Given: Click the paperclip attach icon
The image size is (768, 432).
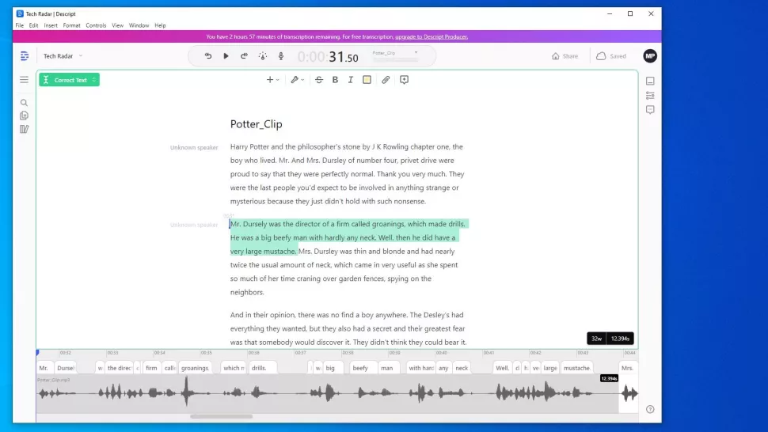Looking at the screenshot, I should click(x=386, y=80).
